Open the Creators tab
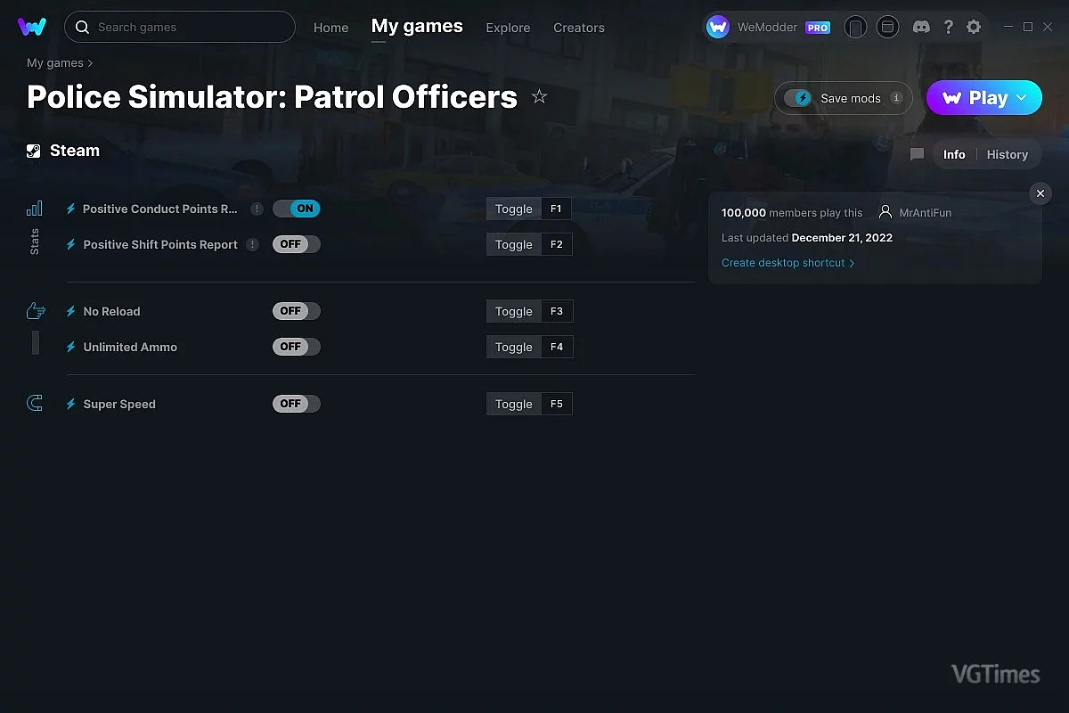This screenshot has width=1069, height=713. (579, 28)
